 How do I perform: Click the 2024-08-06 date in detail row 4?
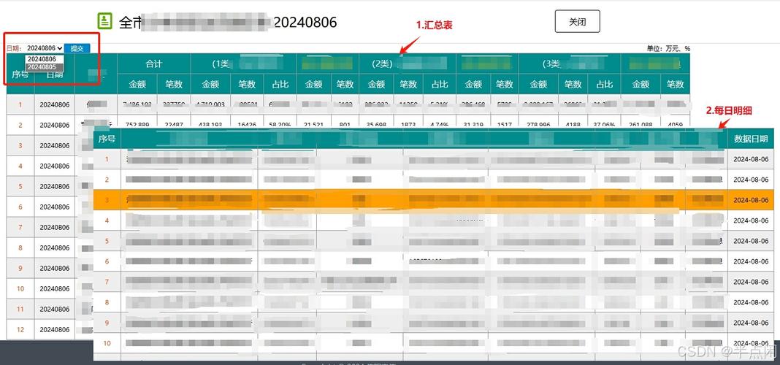(x=751, y=220)
